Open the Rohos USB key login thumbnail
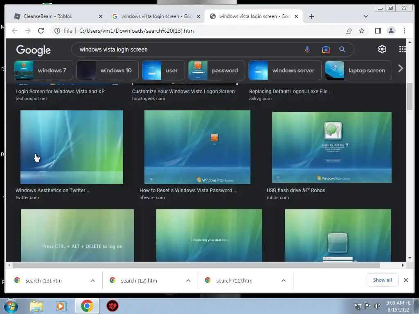The width and height of the screenshot is (419, 314). [331, 147]
